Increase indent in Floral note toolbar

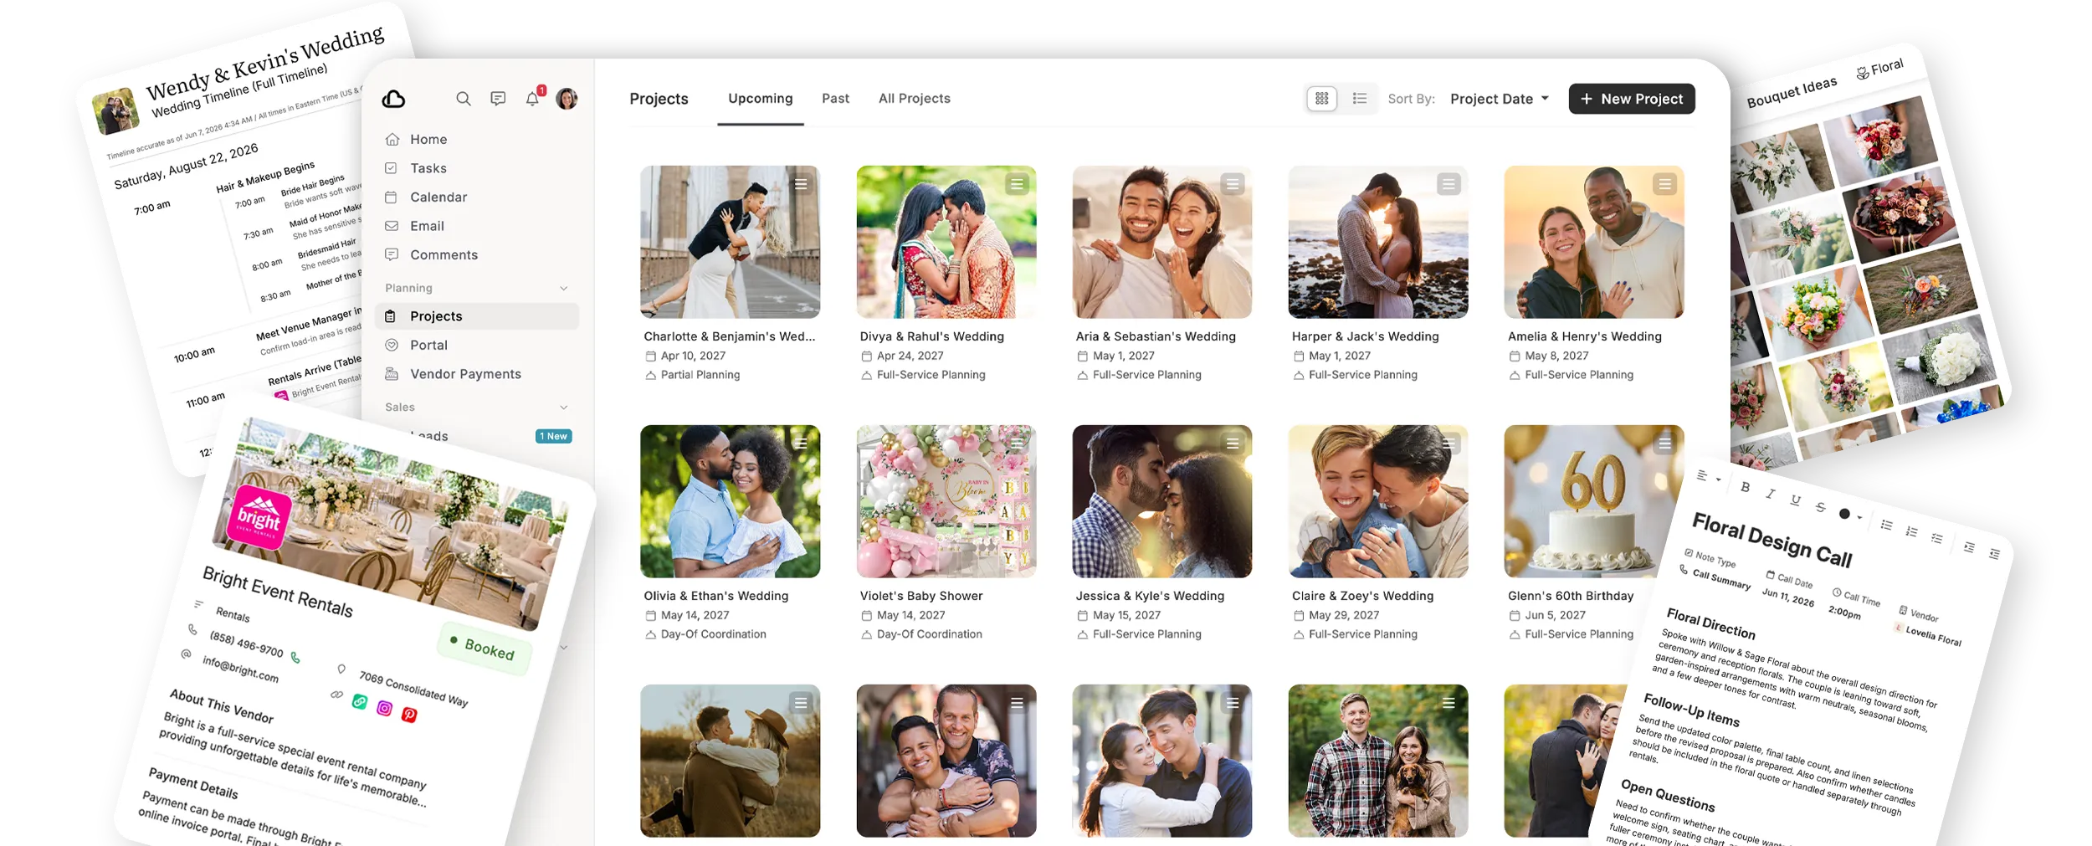pos(1969,547)
